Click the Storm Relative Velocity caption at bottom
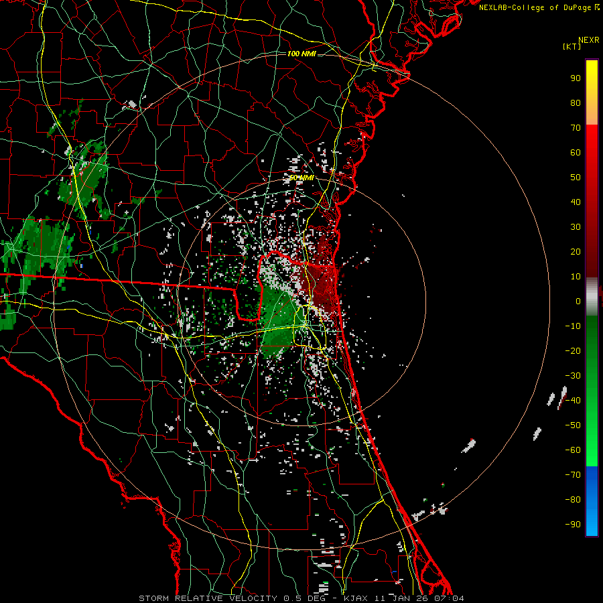This screenshot has width=603, height=603. (x=301, y=598)
